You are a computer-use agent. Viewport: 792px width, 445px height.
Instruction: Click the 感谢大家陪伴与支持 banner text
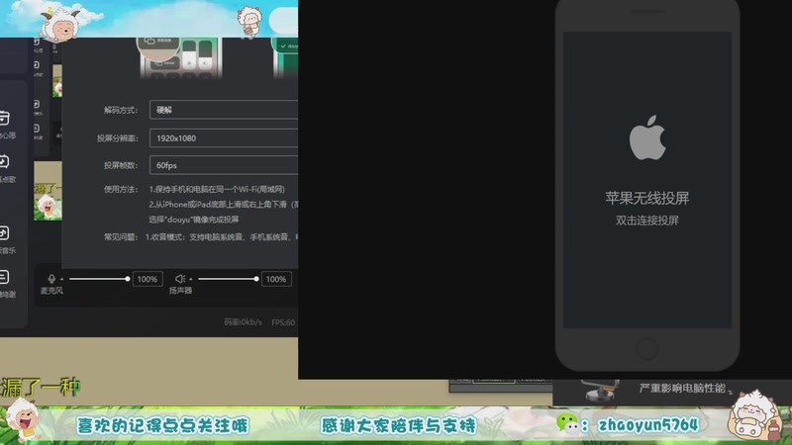tap(398, 425)
